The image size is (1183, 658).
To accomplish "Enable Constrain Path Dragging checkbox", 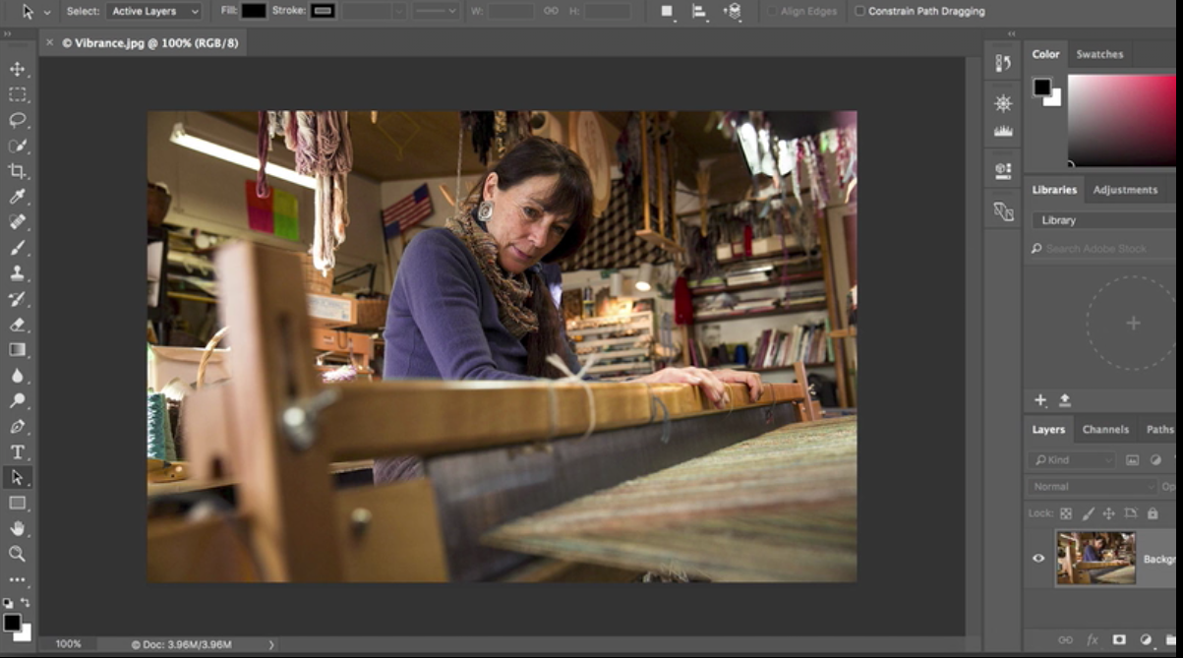I will tap(860, 12).
